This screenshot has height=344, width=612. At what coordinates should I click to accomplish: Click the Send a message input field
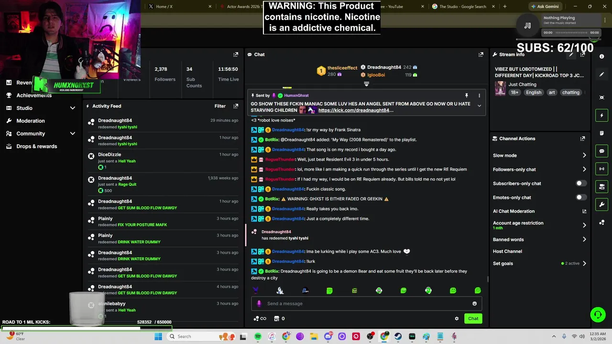(366, 303)
